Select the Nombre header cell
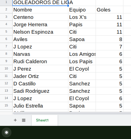Image resolution: width=131 pixels, height=139 pixels. coord(40,10)
